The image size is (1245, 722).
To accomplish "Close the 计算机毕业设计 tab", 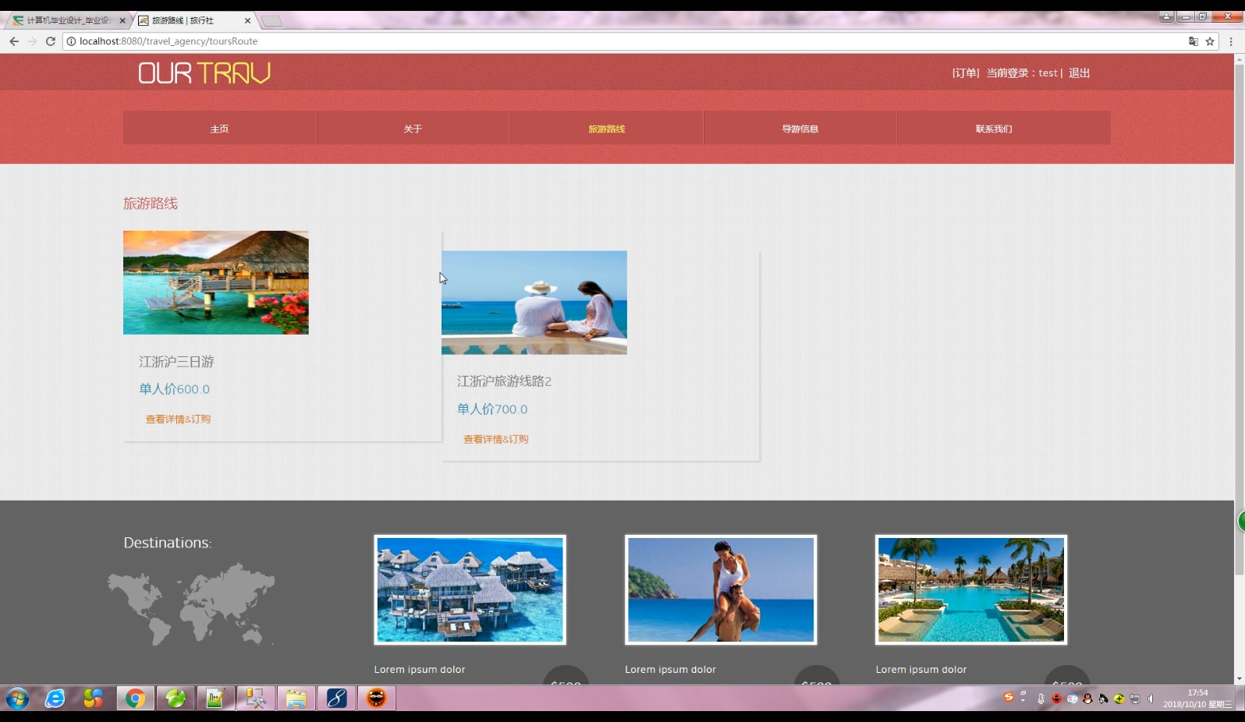I will click(x=122, y=21).
